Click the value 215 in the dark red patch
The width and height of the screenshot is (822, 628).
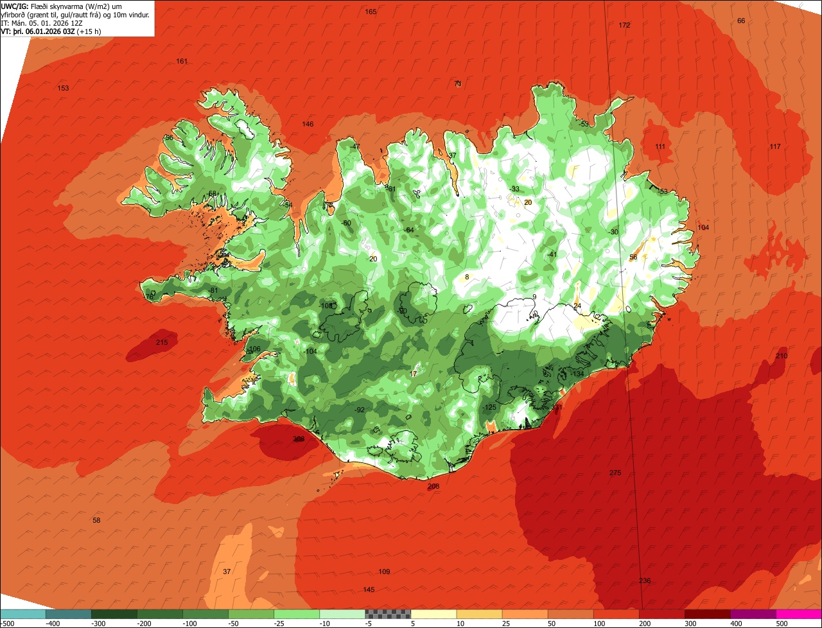tap(162, 342)
